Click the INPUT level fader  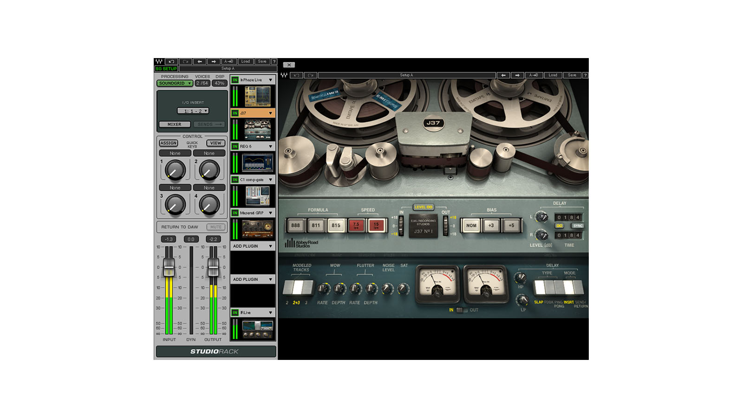(x=169, y=267)
